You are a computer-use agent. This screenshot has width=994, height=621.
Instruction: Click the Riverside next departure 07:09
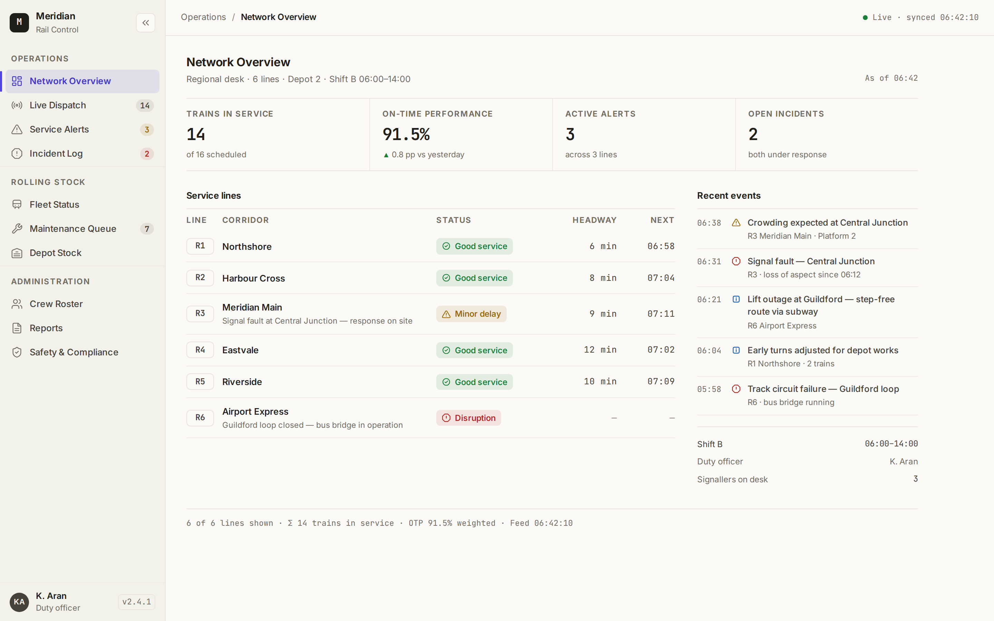click(661, 382)
